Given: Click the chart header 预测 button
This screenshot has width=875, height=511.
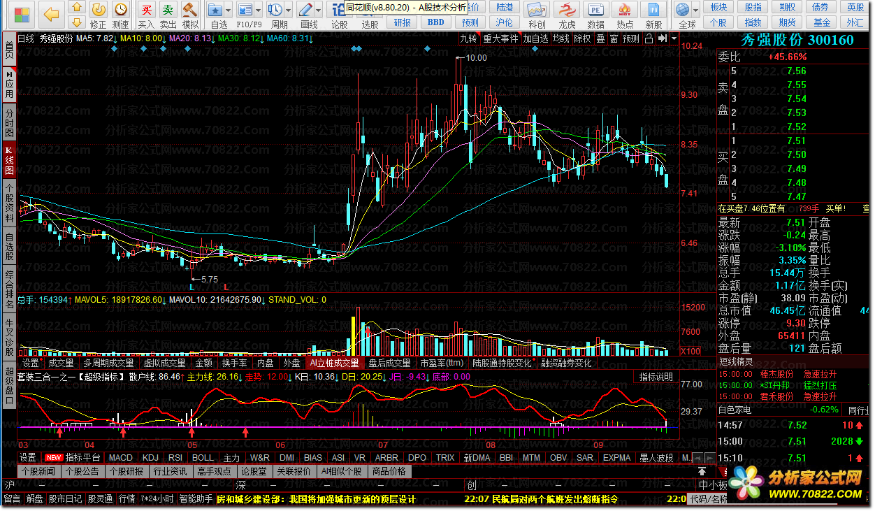Looking at the screenshot, I should pos(631,38).
